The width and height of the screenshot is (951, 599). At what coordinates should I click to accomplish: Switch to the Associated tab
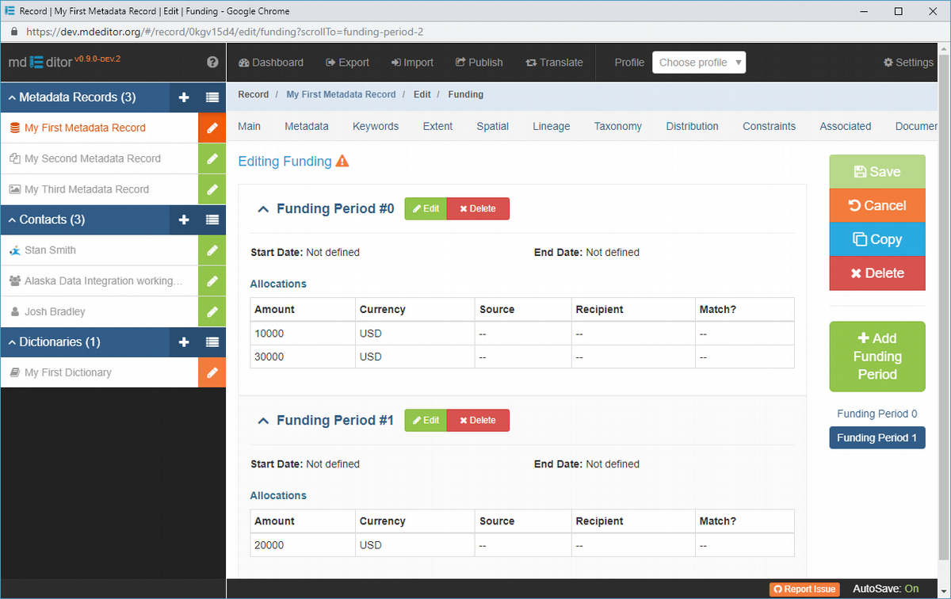pos(846,126)
